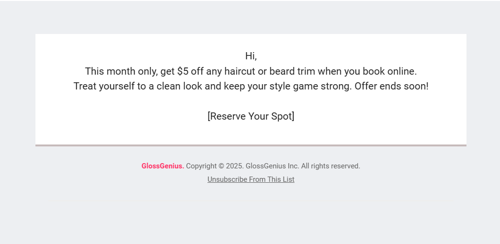Click "GlossGenius Inc." in the copyright notice

272,166
